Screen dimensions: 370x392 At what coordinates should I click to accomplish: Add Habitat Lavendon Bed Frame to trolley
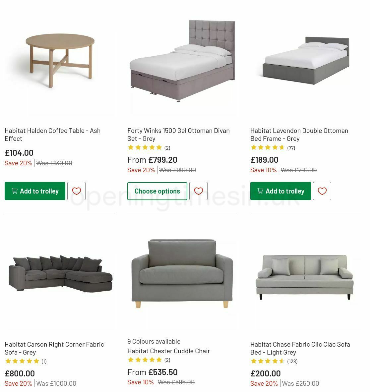pyautogui.click(x=280, y=191)
